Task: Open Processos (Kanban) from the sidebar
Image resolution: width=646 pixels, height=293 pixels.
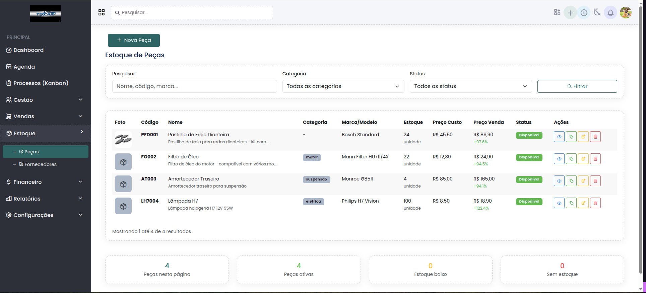Action: (x=41, y=83)
